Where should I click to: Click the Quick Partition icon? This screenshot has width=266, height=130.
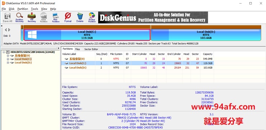[44, 18]
